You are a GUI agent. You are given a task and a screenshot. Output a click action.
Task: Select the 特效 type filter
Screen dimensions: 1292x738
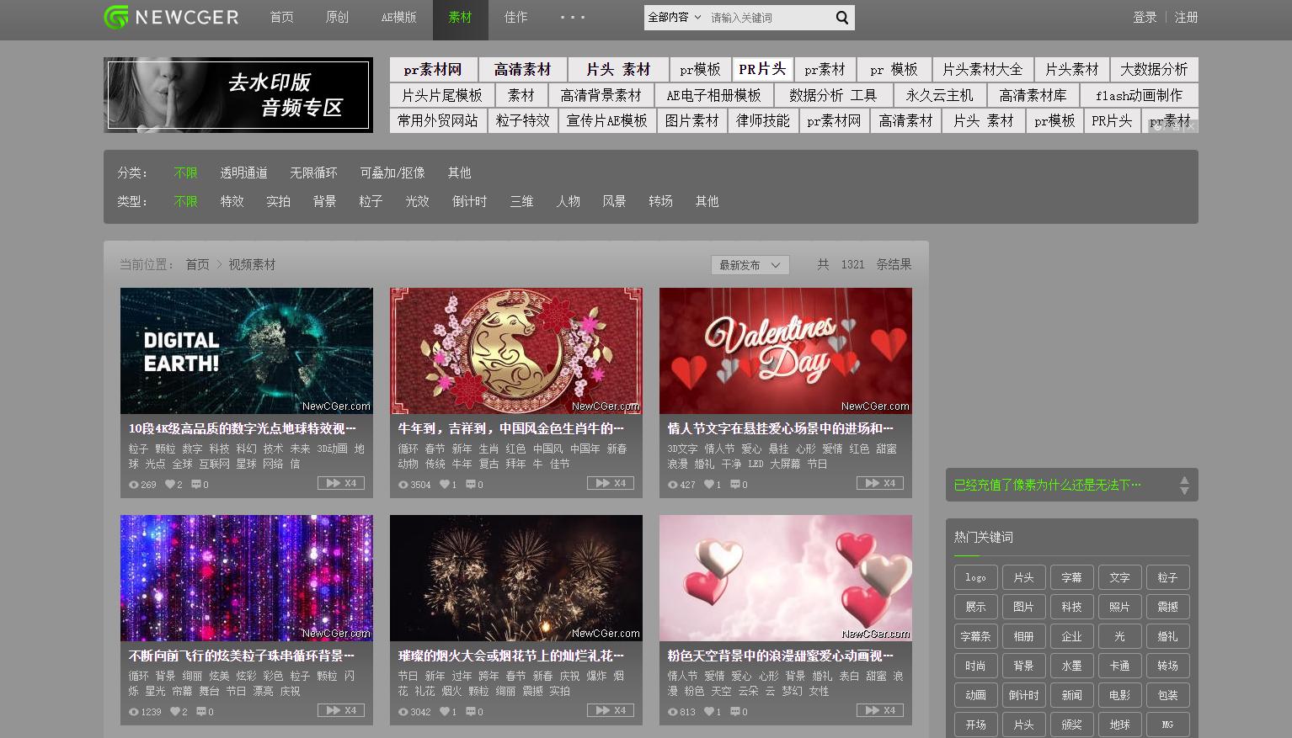[232, 201]
